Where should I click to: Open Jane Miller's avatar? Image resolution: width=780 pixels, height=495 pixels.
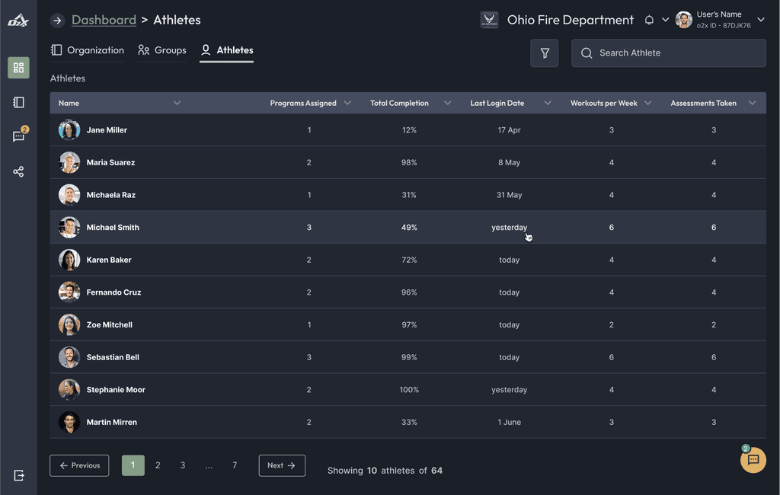point(69,130)
